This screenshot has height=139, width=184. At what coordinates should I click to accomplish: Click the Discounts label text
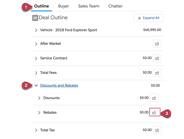52,98
